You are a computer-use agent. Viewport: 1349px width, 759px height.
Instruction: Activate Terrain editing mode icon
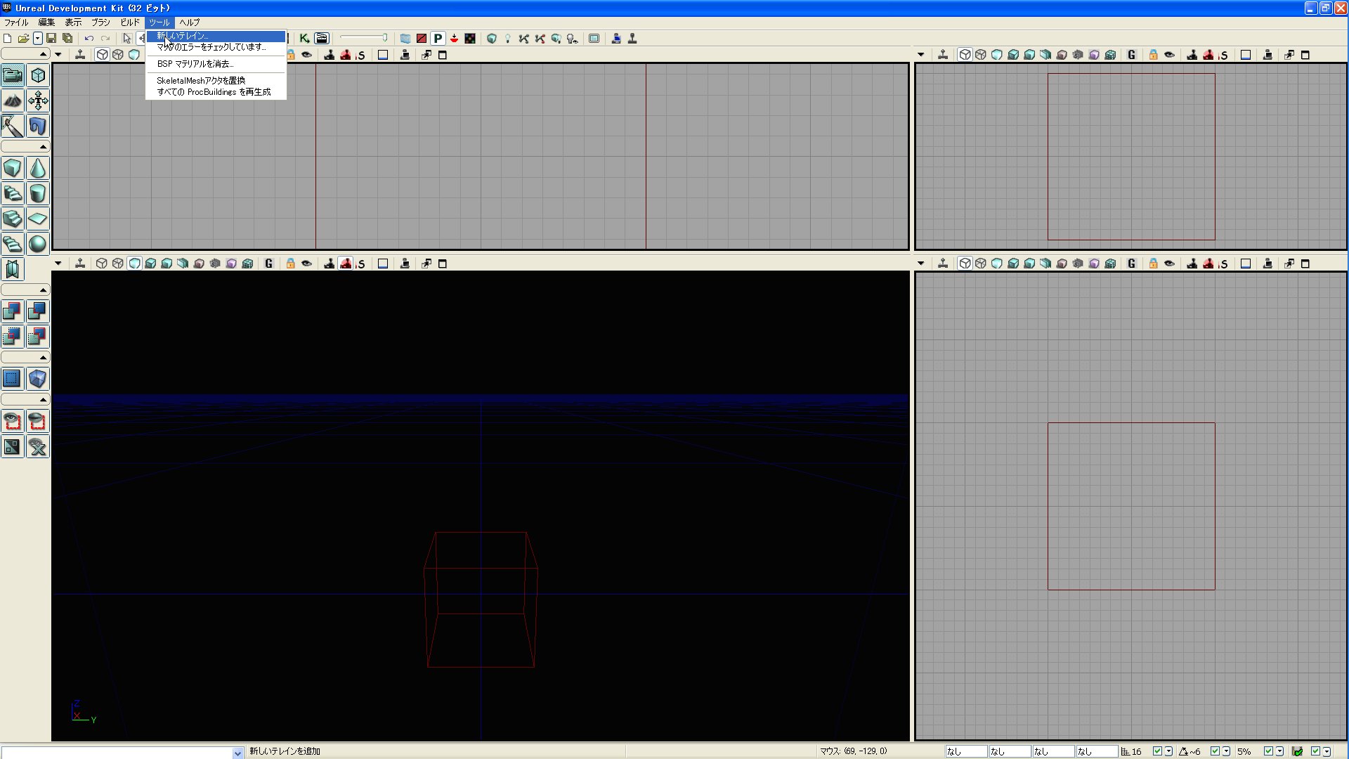13,100
